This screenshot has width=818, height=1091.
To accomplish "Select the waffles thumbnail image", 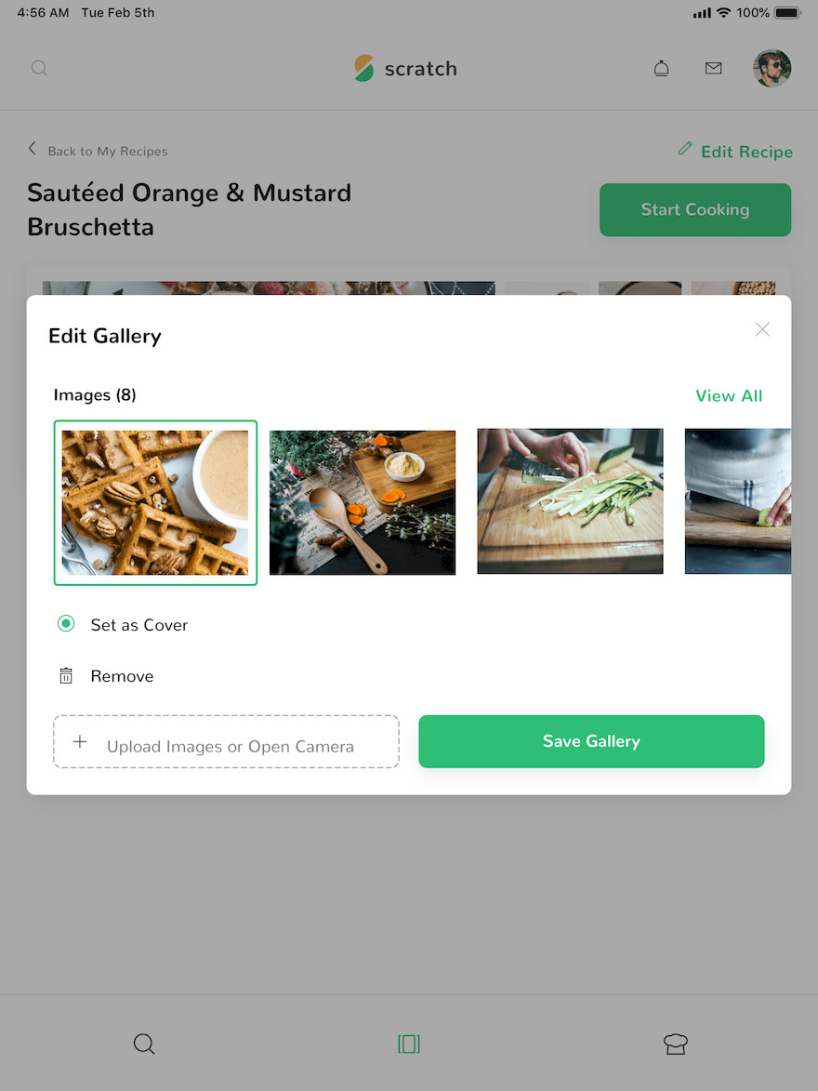I will [x=155, y=502].
